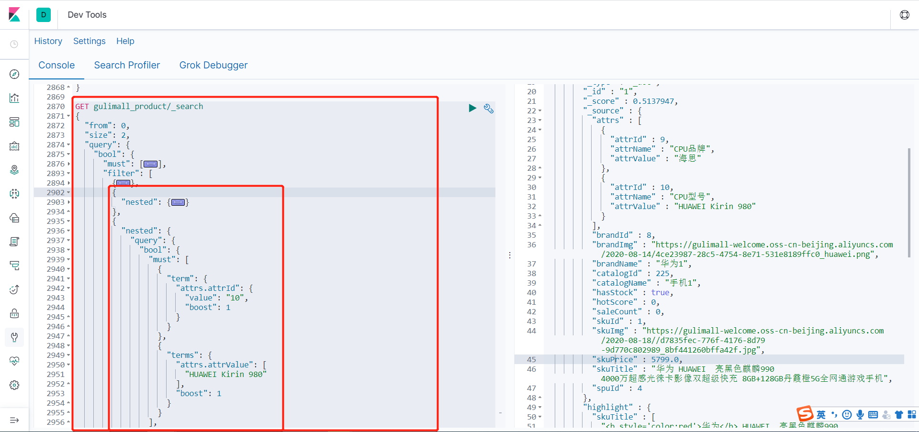Open Visualize from the sidebar chart icon
Screen dimensions: 919x432
click(14, 98)
